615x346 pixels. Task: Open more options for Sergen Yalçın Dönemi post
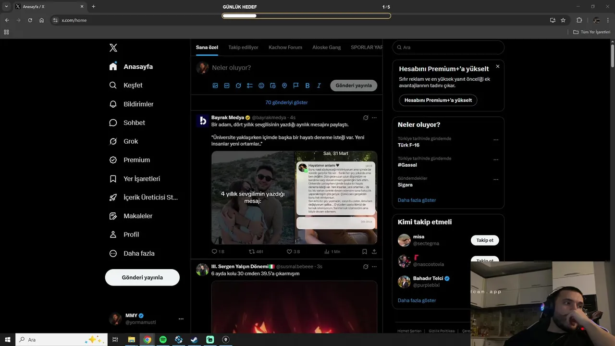[374, 267]
